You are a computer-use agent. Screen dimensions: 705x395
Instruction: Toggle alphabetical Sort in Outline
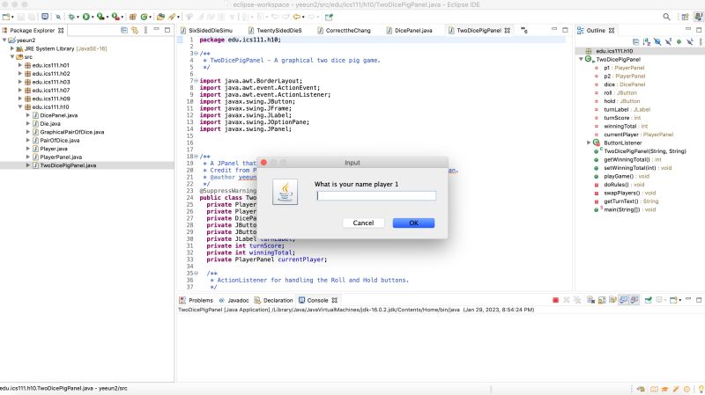(x=647, y=41)
